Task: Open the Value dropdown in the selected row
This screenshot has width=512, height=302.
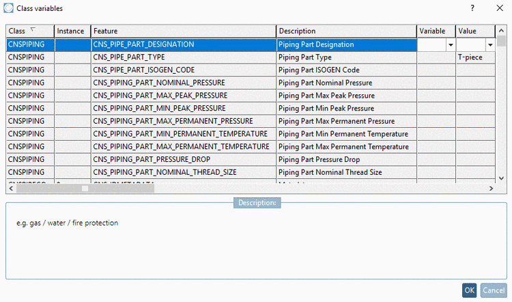Action: 490,45
